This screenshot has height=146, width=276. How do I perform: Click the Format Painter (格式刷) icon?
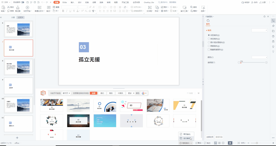[18, 8]
